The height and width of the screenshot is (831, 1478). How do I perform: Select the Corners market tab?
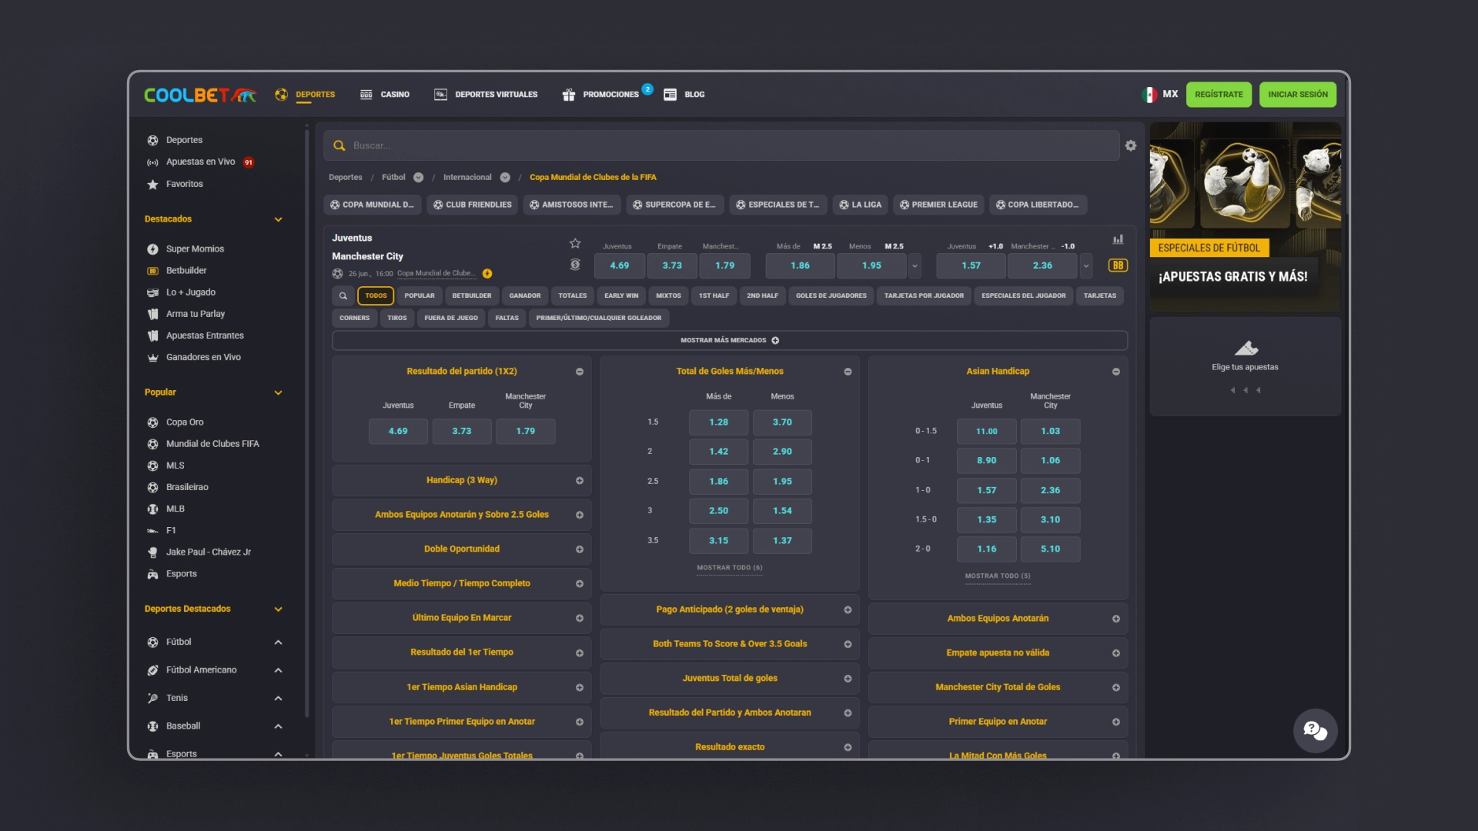(355, 318)
